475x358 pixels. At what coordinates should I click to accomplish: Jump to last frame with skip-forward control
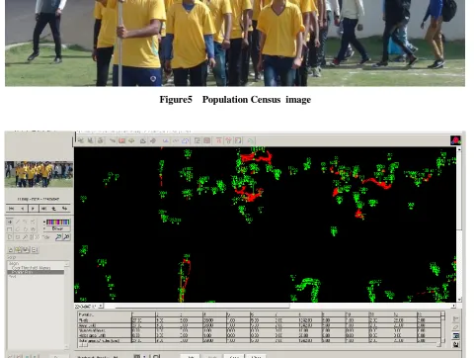43,209
